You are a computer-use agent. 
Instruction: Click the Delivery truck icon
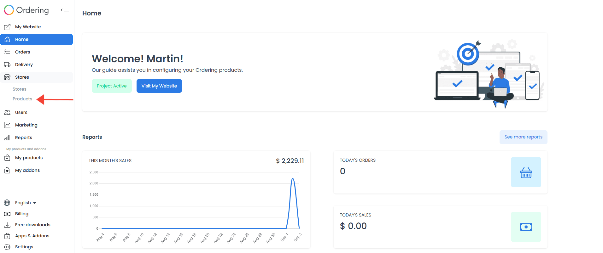coord(7,65)
